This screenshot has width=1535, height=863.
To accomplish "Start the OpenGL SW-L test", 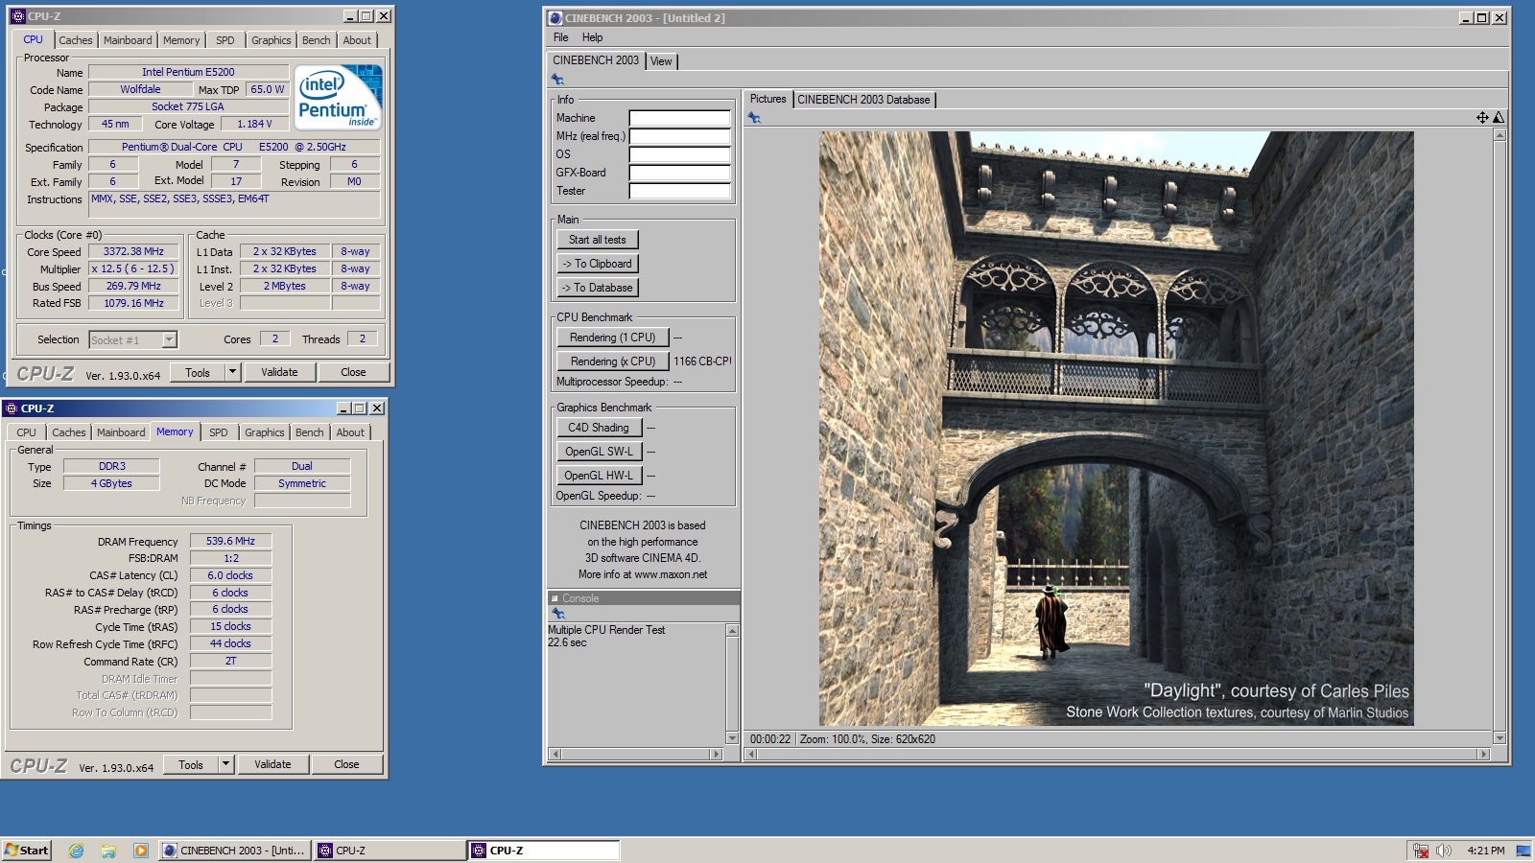I will 599,452.
